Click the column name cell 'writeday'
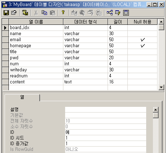166x153 pixels. [36, 70]
